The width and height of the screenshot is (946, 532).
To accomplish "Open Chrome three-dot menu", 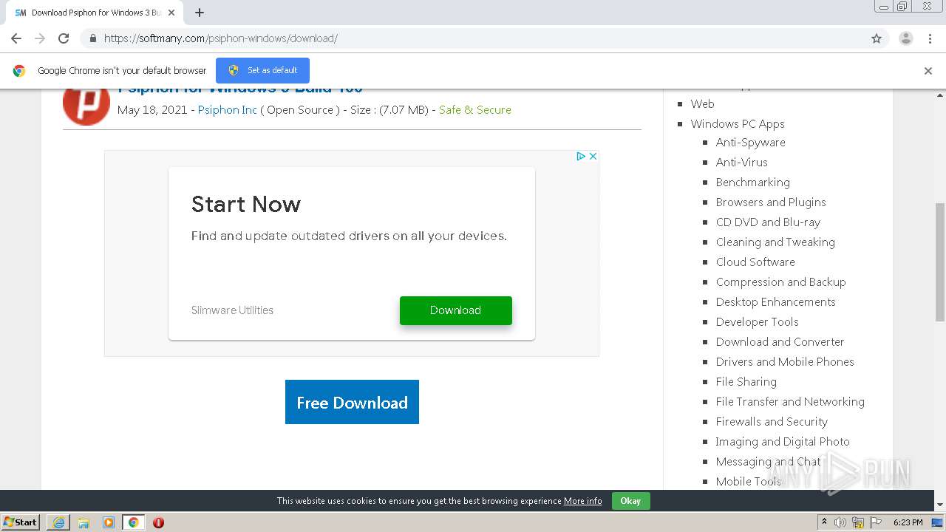I will click(x=930, y=38).
